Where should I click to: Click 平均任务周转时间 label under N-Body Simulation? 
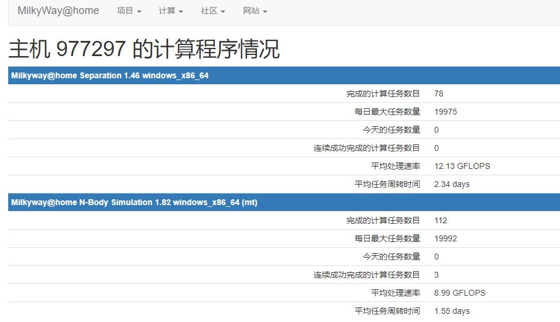coord(387,311)
